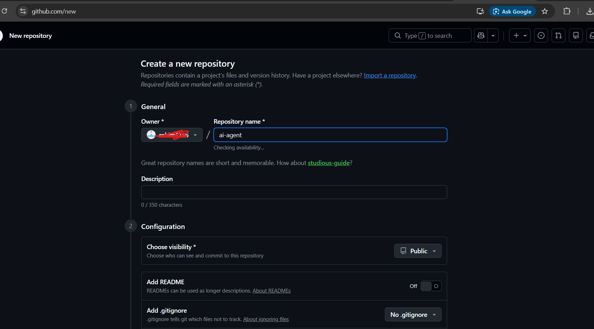Screen dimensions: 594x329
Task: Toggle the Add README switch
Action: tap(431, 286)
